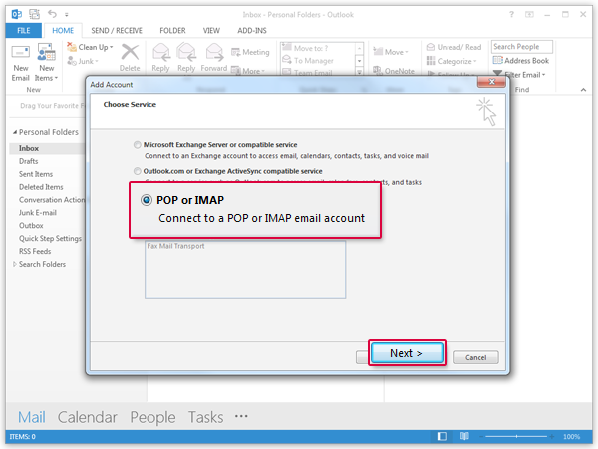
Task: Select Microsoft Exchange Server radio option
Action: (137, 145)
